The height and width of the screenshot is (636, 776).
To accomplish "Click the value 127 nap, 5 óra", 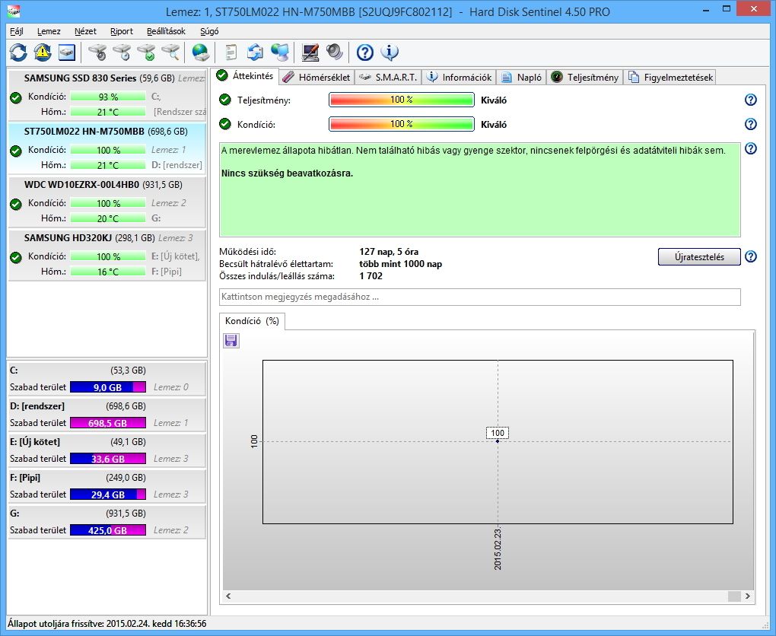I will pos(389,251).
